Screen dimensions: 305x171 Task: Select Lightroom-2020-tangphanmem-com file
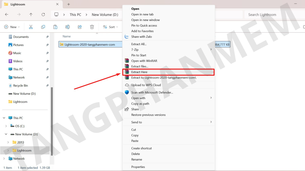tap(90, 45)
